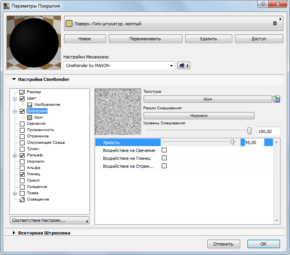290x255 pixels.
Task: Collapse the Настройки CineRender section
Action: pyautogui.click(x=14, y=79)
